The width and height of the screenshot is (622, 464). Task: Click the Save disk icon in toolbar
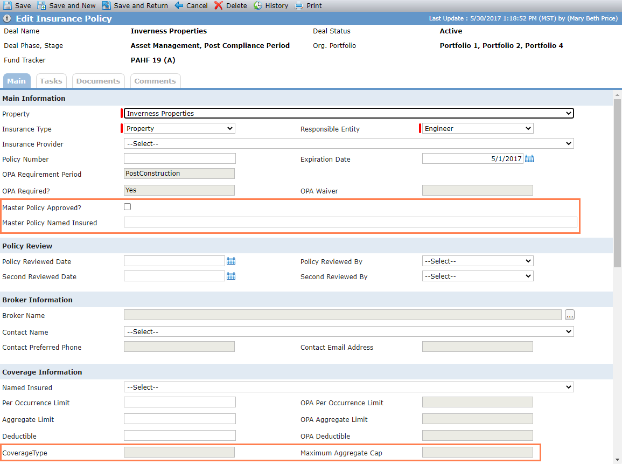pyautogui.click(x=8, y=5)
